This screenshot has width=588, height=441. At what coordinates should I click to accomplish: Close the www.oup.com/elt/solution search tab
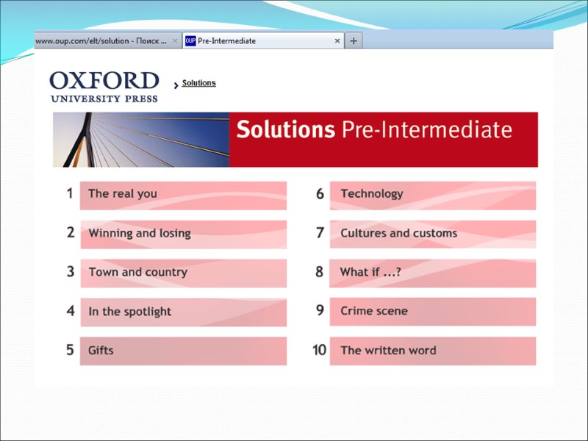click(175, 41)
